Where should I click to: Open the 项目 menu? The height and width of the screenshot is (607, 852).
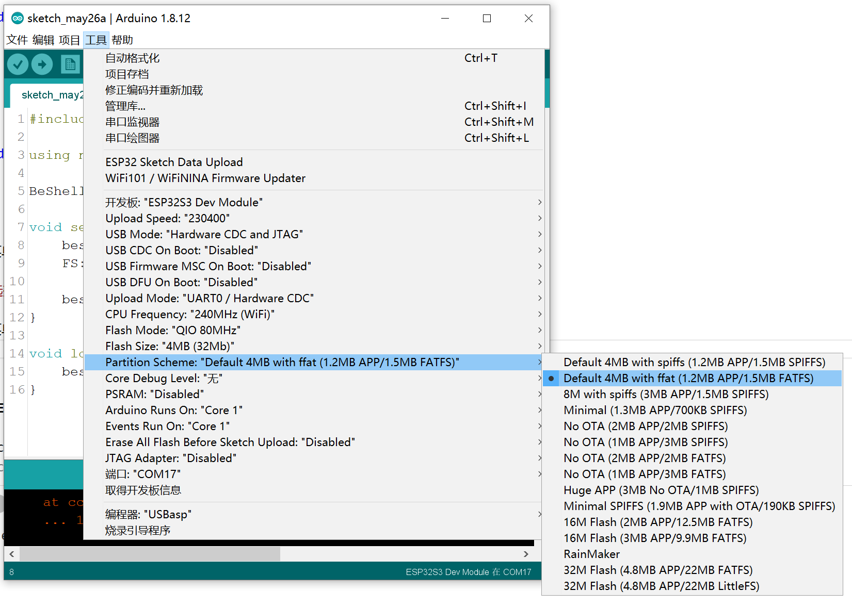pyautogui.click(x=70, y=40)
